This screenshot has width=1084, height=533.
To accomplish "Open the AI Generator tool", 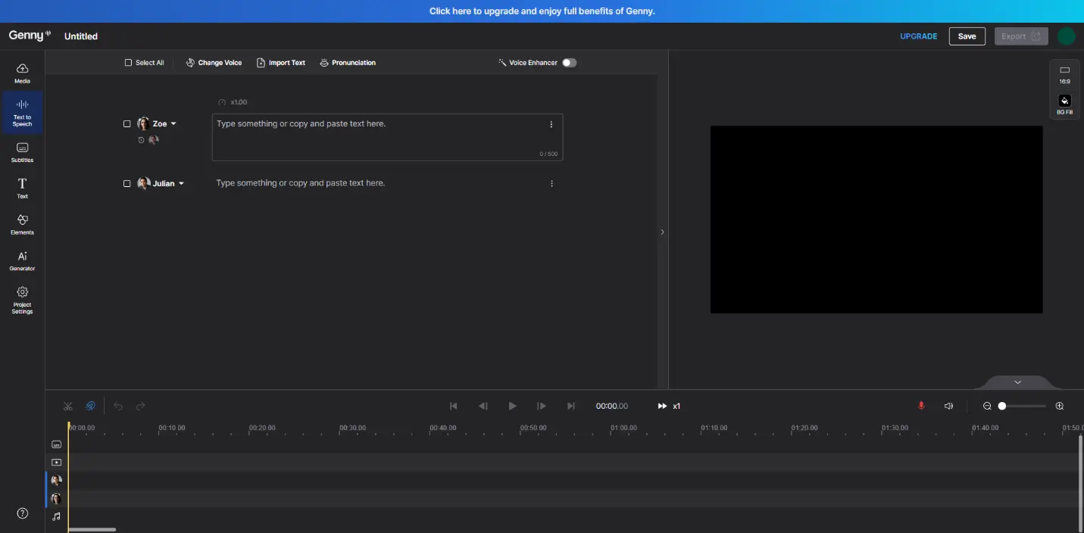I will click(x=22, y=260).
